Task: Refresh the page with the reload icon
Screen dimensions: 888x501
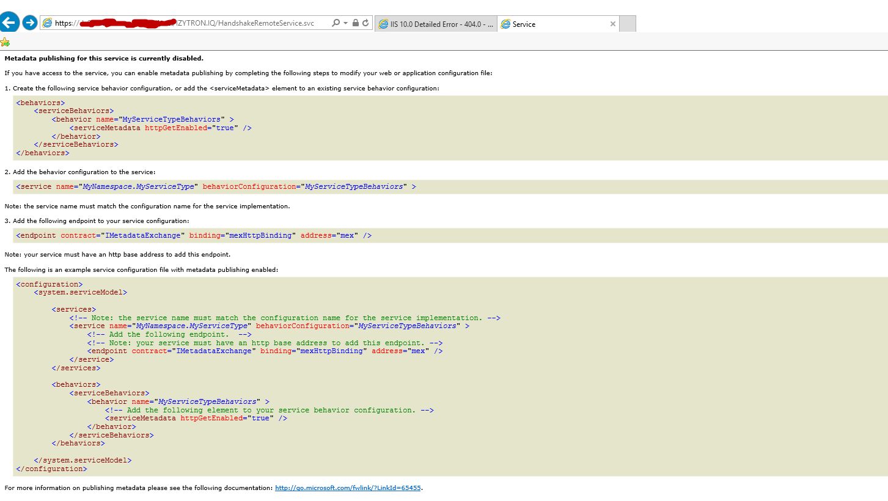Action: tap(365, 23)
